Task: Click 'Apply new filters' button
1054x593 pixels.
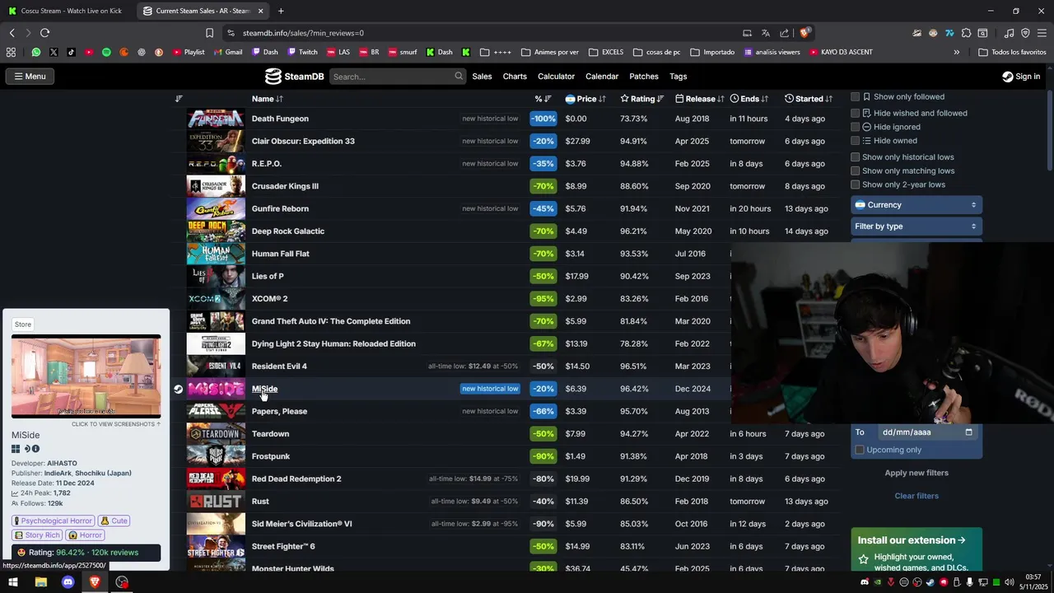Action: (916, 473)
